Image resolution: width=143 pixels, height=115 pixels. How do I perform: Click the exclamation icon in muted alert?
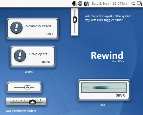coord(16,28)
